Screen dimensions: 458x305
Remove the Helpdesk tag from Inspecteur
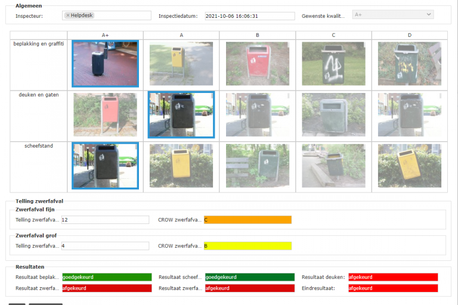tap(68, 15)
